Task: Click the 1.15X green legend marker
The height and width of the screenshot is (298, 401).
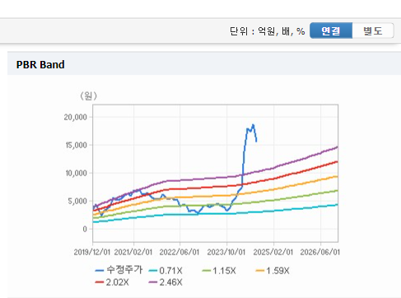Action: coord(206,271)
